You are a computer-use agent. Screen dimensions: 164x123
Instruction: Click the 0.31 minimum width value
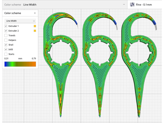tap(6, 58)
